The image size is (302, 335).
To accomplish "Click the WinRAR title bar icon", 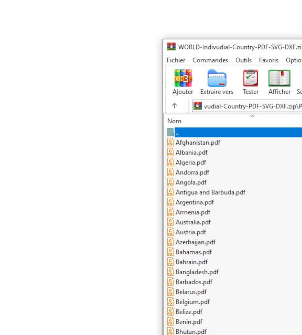I will (x=171, y=47).
